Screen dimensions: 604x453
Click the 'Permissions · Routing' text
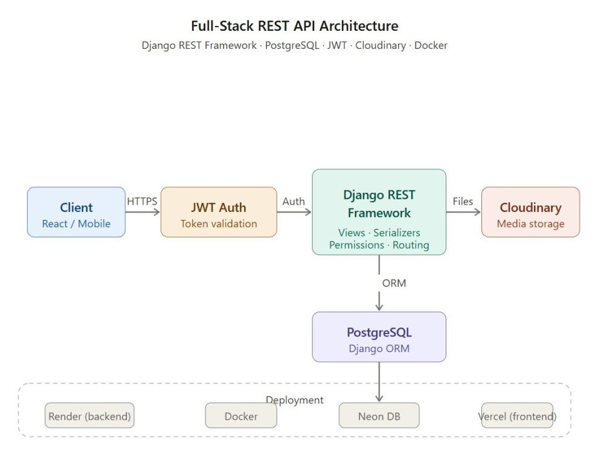(x=379, y=245)
